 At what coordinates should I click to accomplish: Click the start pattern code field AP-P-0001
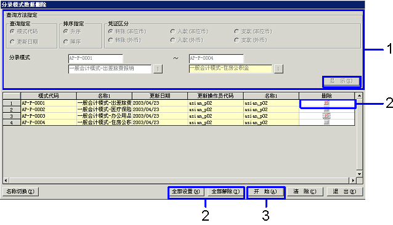(95, 59)
